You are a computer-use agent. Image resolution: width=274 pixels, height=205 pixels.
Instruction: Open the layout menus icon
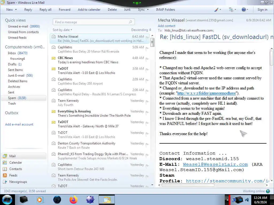pyautogui.click(x=232, y=10)
